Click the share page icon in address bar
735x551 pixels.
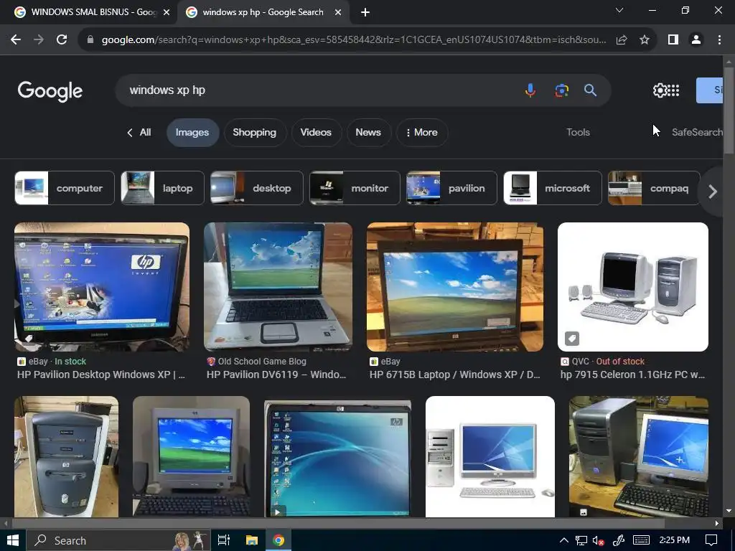(x=622, y=40)
